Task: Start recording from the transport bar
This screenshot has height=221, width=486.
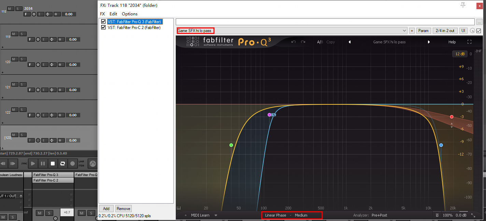Action: (72, 164)
